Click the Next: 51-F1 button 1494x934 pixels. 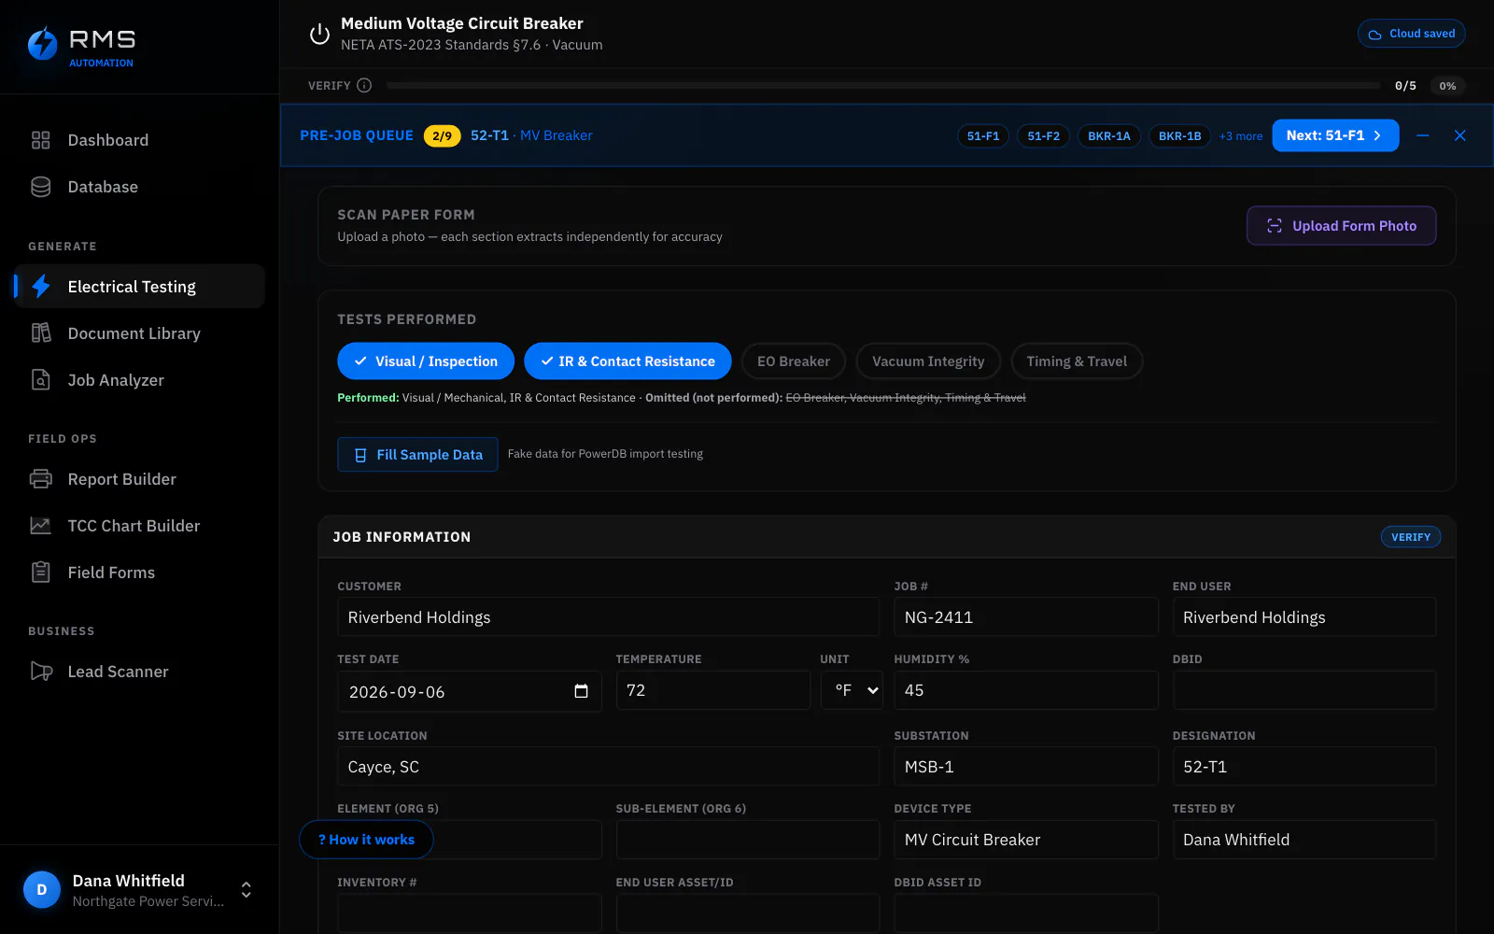coord(1335,135)
